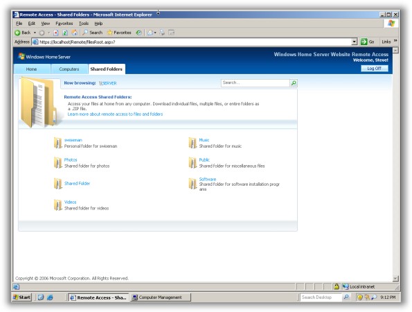Screen dimensions: 412x312
Task: Click Show Desktop quick launch icon
Action: [x=41, y=297]
